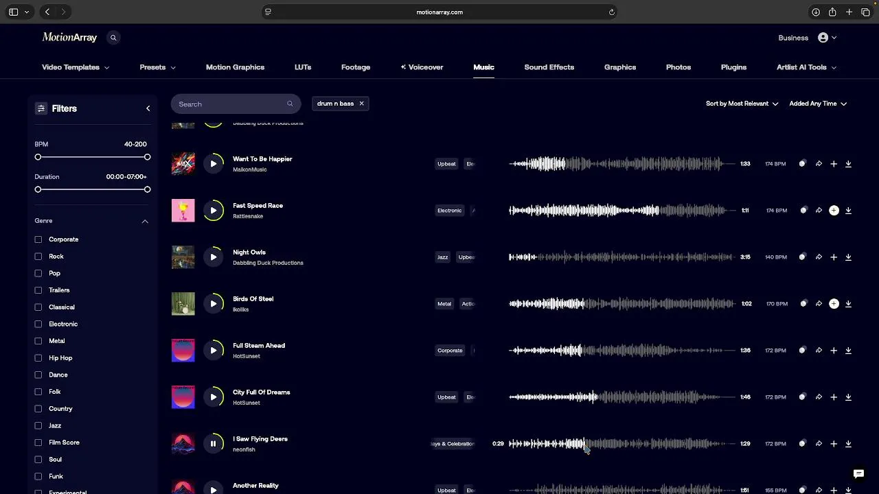This screenshot has width=879, height=494.
Task: Add Full Steam Ahead to a collection
Action: click(x=834, y=351)
